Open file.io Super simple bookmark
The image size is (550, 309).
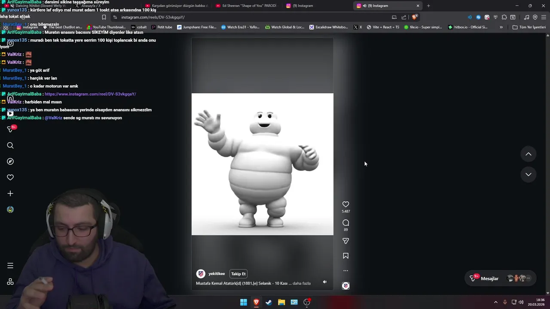point(423,27)
